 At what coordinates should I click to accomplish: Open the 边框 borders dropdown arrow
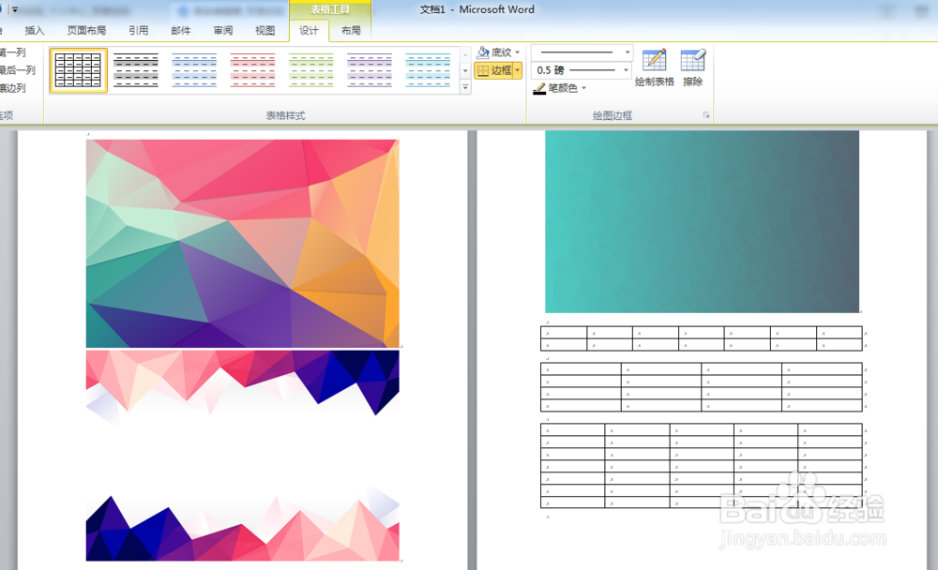coord(518,70)
